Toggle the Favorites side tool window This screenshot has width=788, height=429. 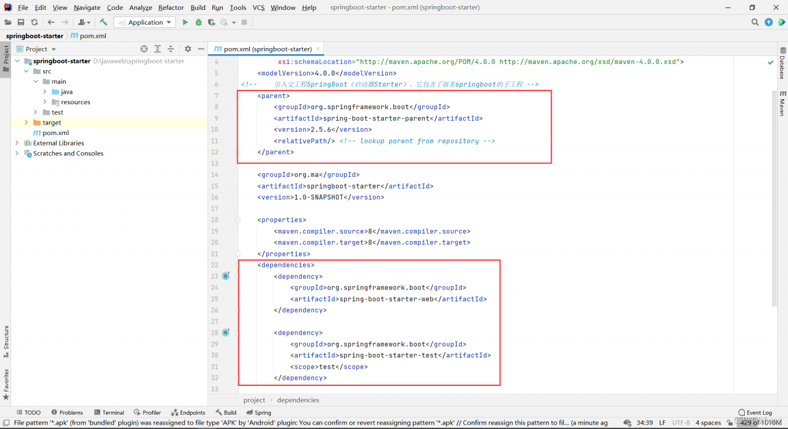(x=6, y=385)
